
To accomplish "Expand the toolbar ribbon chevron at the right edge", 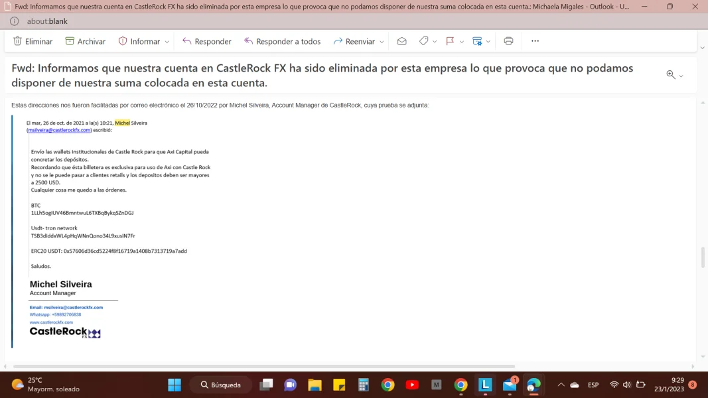I will pyautogui.click(x=702, y=48).
